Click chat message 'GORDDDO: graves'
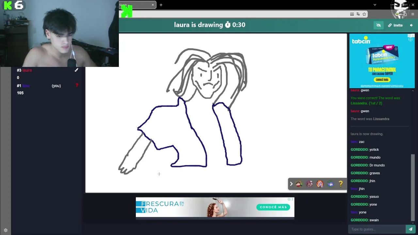 (365, 173)
